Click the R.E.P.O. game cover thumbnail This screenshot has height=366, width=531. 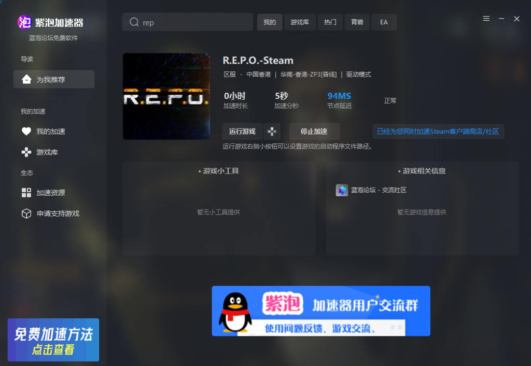(x=166, y=96)
